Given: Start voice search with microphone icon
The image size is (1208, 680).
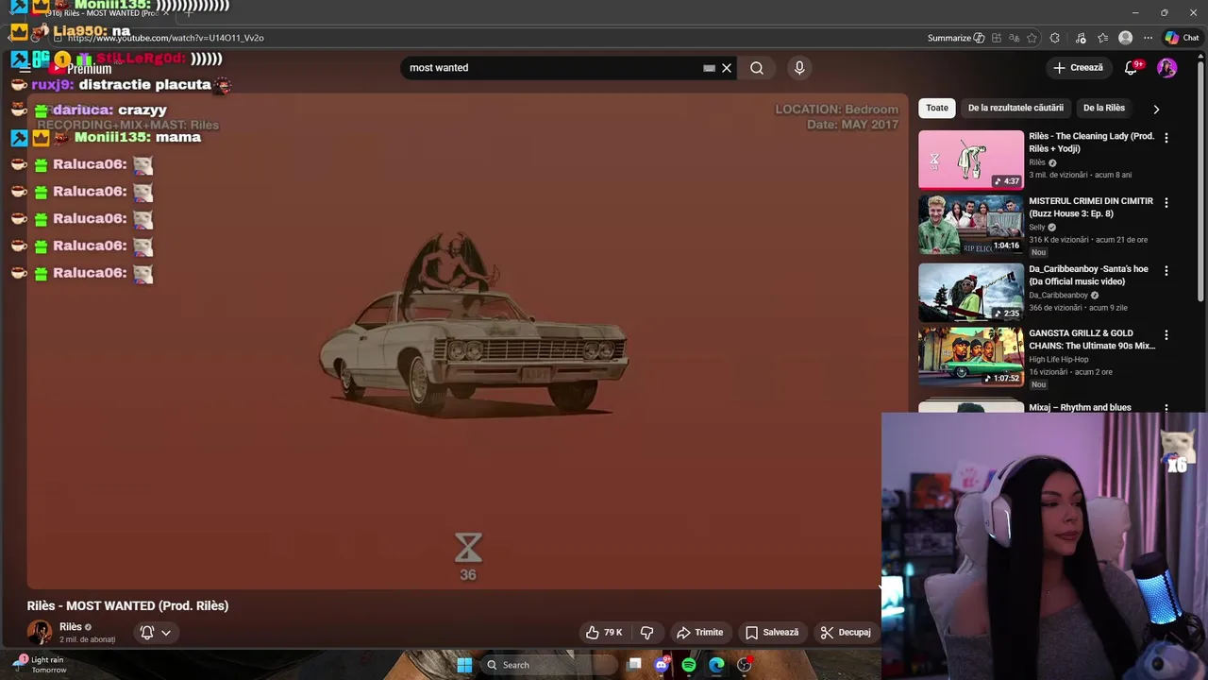Looking at the screenshot, I should tap(799, 68).
